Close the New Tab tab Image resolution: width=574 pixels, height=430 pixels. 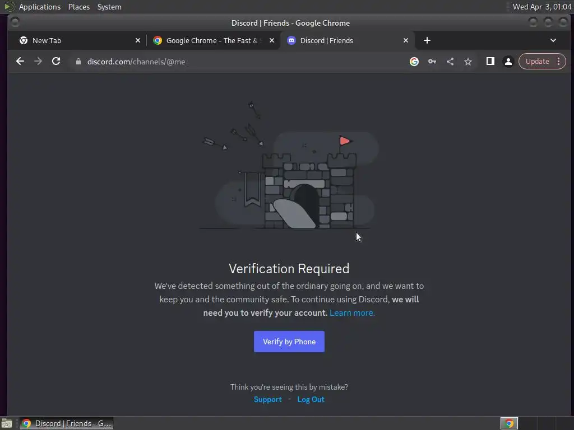[138, 40]
